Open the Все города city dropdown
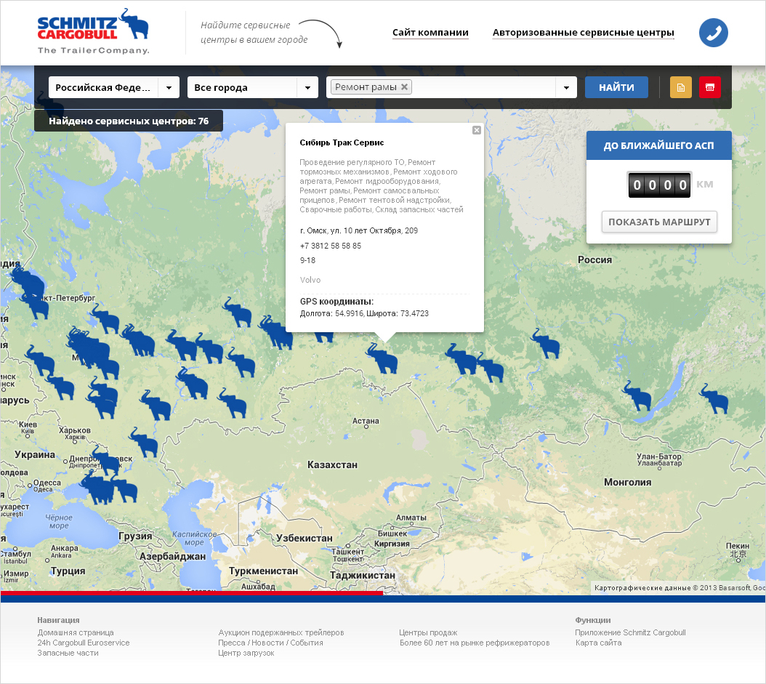This screenshot has width=766, height=684. tap(253, 87)
